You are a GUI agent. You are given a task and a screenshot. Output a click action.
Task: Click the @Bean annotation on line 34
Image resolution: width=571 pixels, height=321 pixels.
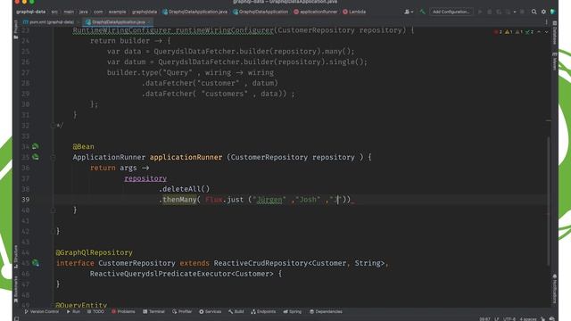[x=83, y=146]
